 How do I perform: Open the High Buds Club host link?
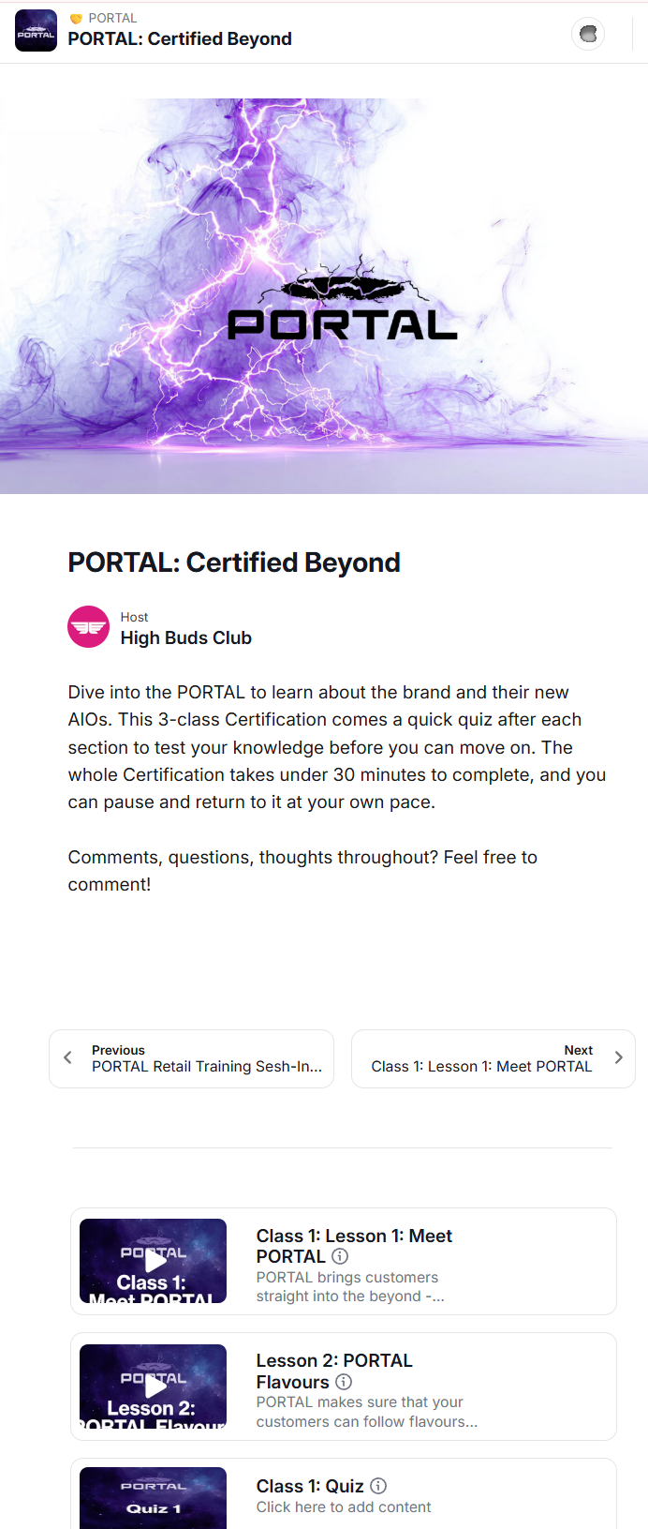185,637
